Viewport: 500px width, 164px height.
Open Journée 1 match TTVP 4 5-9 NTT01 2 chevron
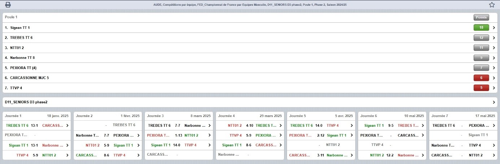(67, 155)
